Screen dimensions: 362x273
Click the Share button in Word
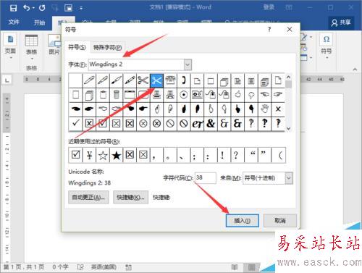pos(341,22)
